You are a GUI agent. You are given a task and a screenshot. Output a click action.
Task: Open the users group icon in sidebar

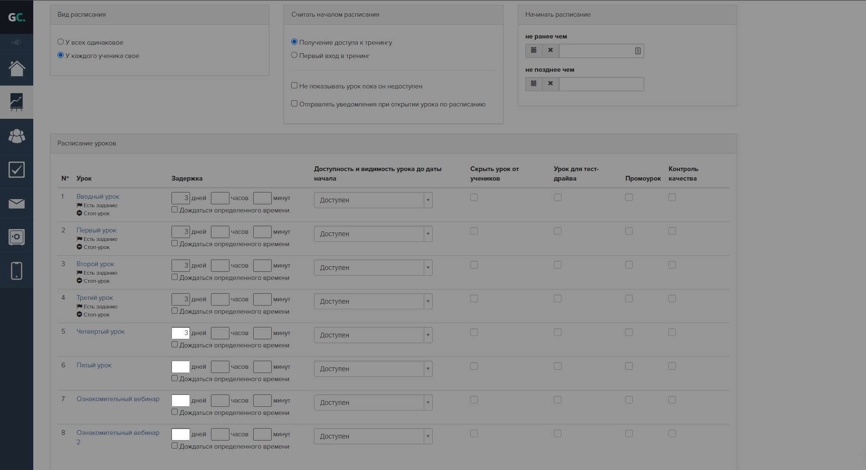17,136
